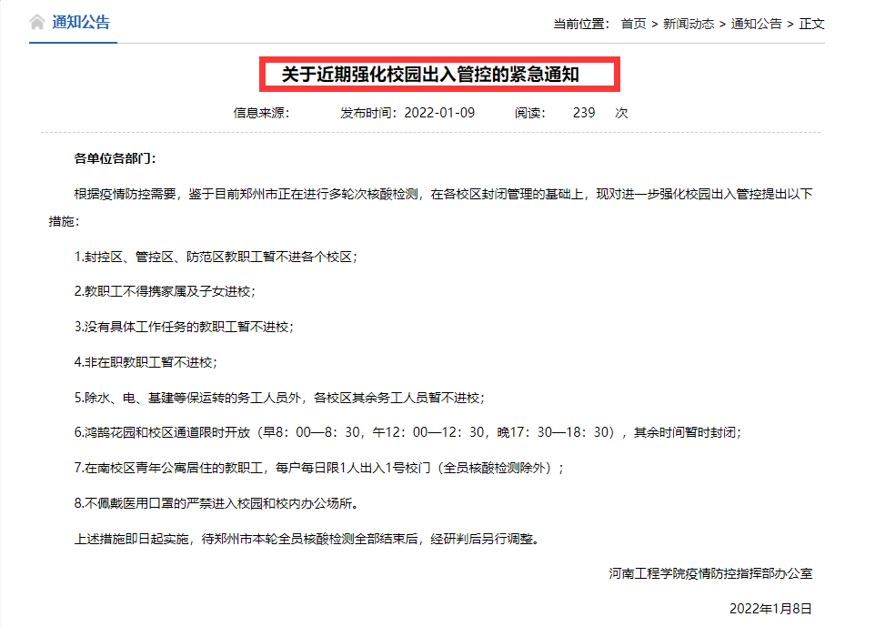Click the article title 关于近期强化校园出入管控的紧急通知
This screenshot has width=885, height=637.
[430, 74]
